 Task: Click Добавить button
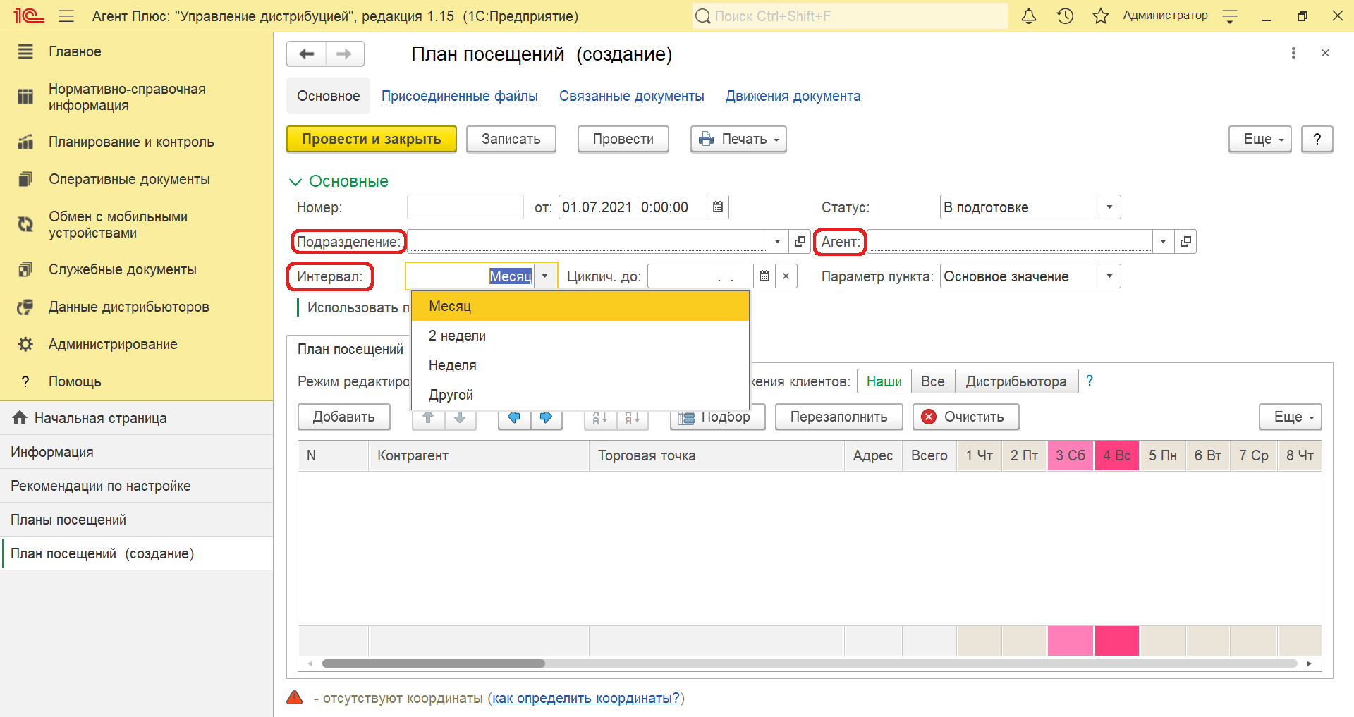(344, 417)
